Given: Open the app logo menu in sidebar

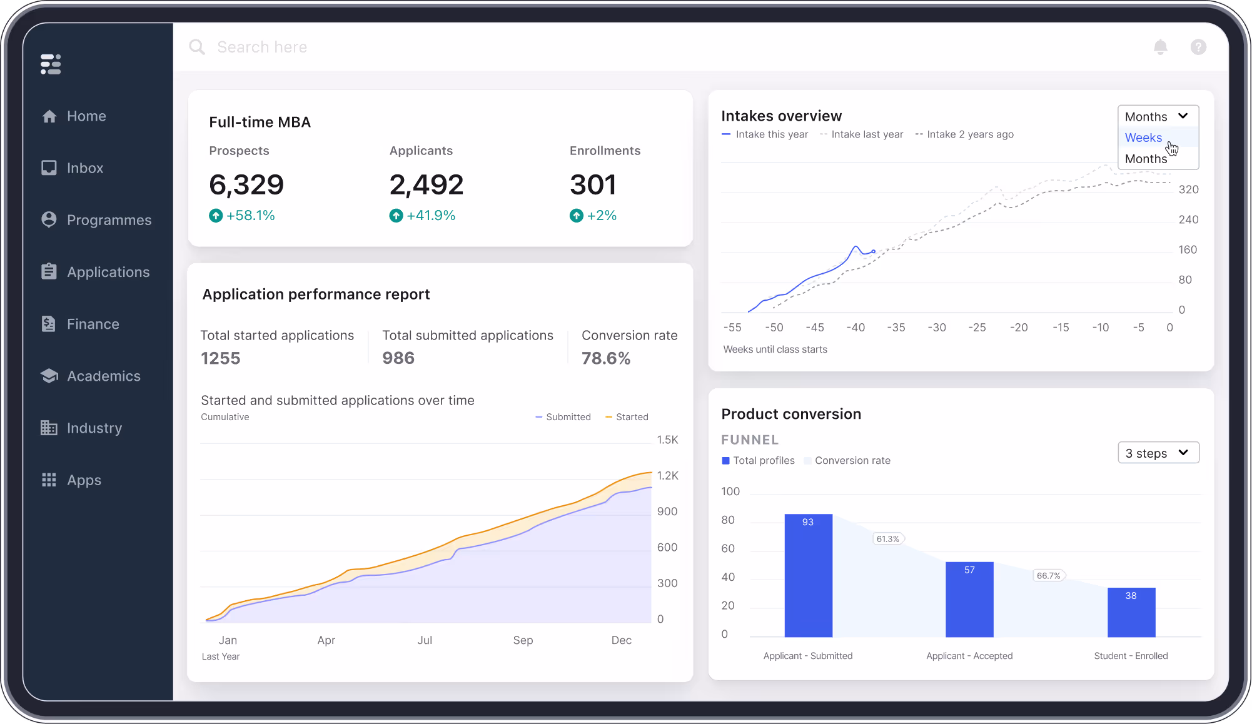Looking at the screenshot, I should point(50,64).
